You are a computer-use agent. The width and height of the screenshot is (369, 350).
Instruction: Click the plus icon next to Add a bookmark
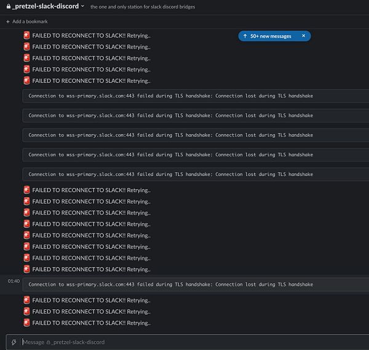click(8, 22)
